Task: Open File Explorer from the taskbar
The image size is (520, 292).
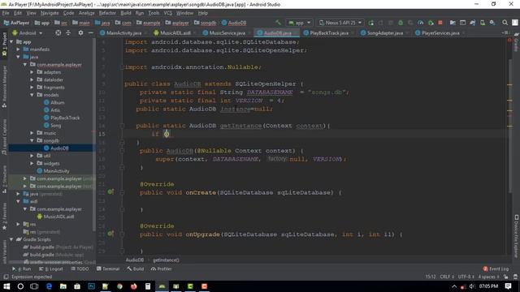Action: (x=63, y=286)
